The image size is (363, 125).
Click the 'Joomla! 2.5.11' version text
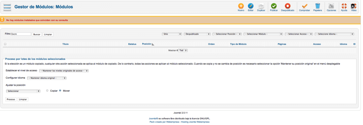tap(181, 113)
